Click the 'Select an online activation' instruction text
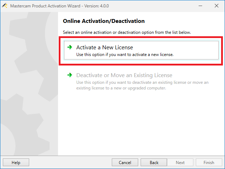The image size is (225, 169). click(127, 32)
